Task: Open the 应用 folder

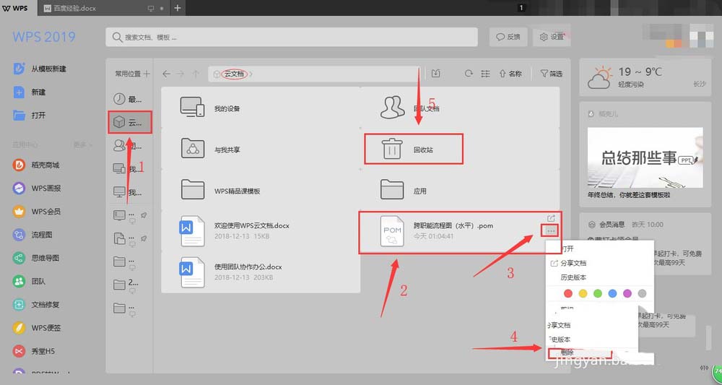Action: (x=460, y=191)
